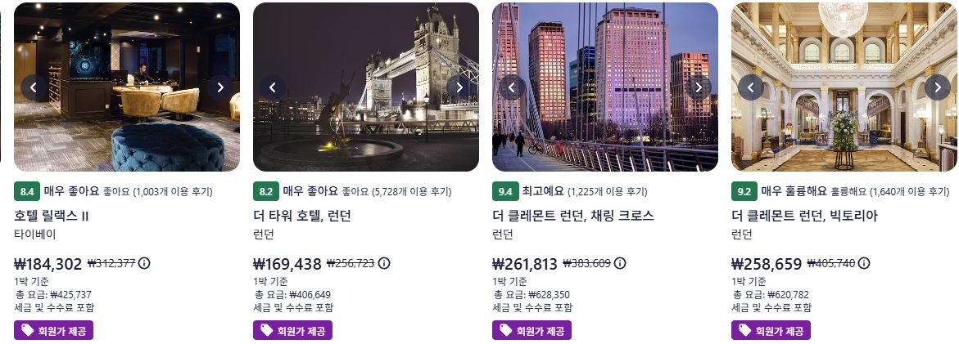This screenshot has width=959, height=344.
Task: Open price info icon beside ₩261,813
Action: tap(620, 263)
